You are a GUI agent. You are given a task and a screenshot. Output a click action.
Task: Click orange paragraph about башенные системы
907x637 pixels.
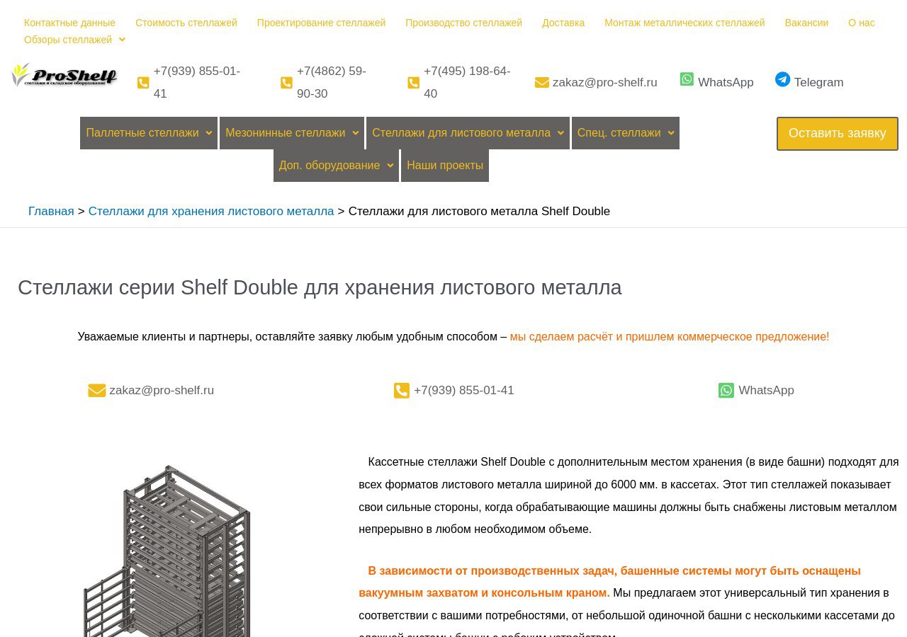click(x=609, y=582)
